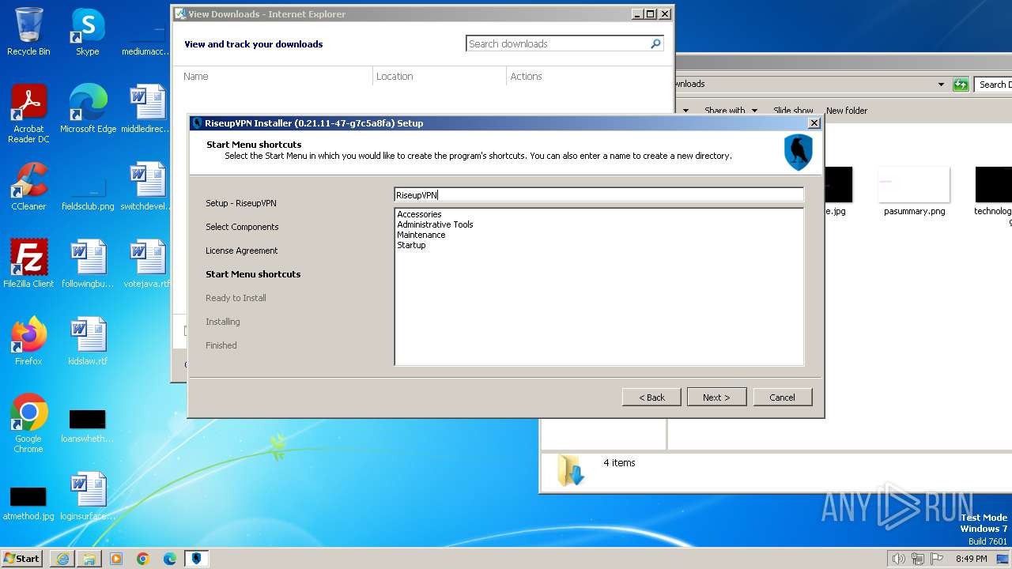This screenshot has height=569, width=1012.
Task: Launch FileZilla Client desktop shortcut
Action: [28, 264]
